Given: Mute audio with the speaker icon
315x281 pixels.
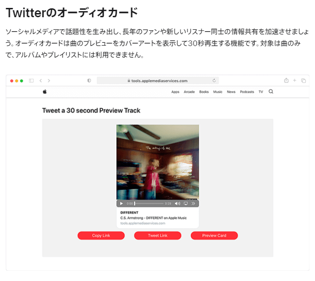Looking at the screenshot, I should [177, 203].
